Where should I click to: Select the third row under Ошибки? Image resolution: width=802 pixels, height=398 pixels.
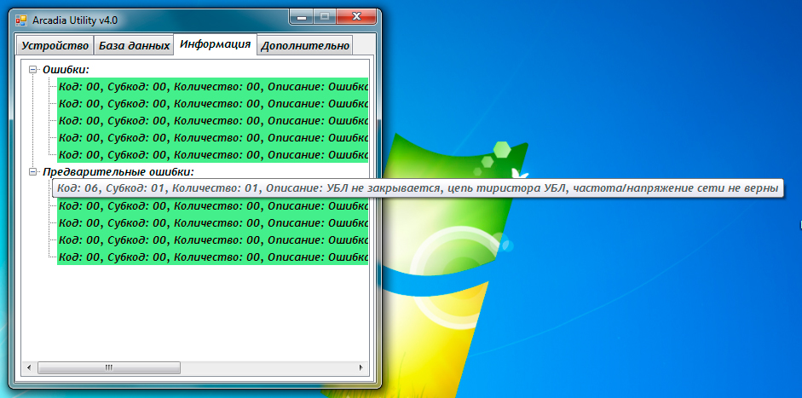coord(212,121)
